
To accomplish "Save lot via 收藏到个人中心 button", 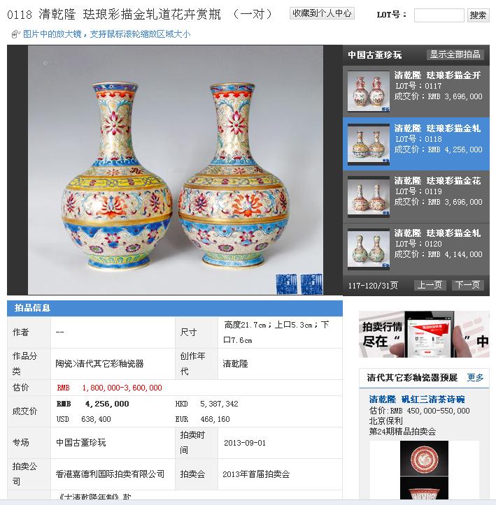I will [322, 13].
